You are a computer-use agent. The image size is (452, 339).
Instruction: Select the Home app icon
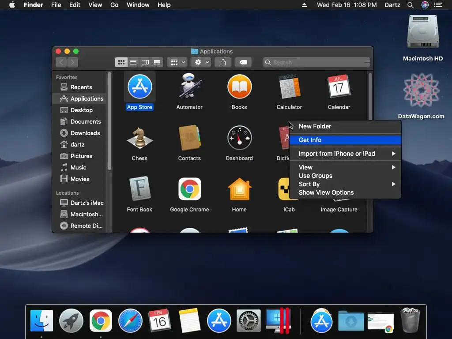[x=239, y=189]
